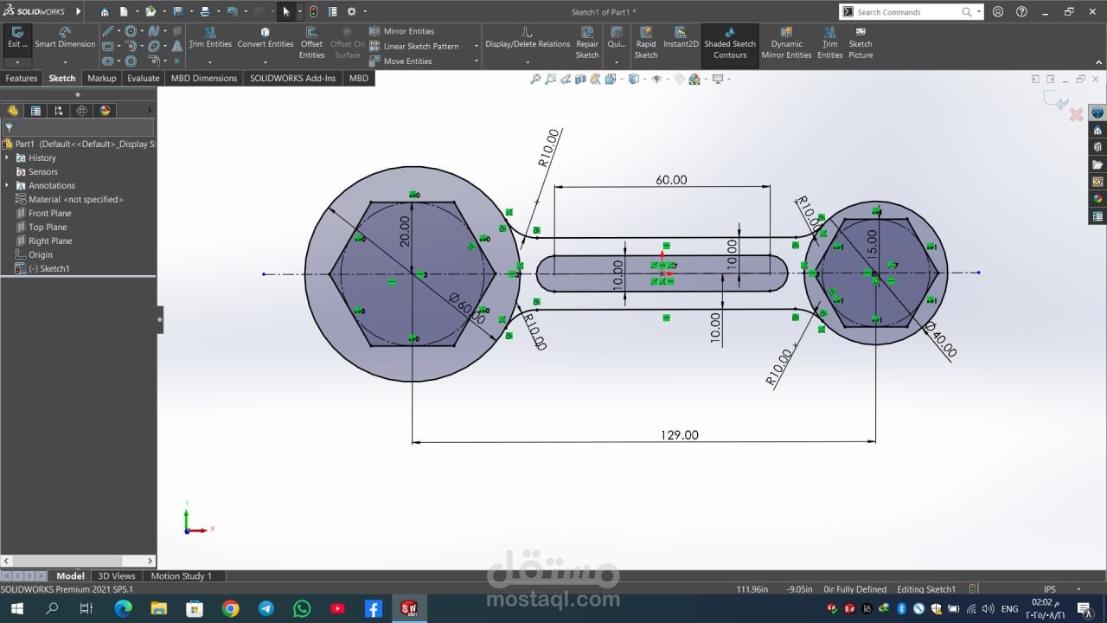This screenshot has width=1107, height=623.
Task: Open the DisplayManager color wheel tab
Action: click(106, 111)
